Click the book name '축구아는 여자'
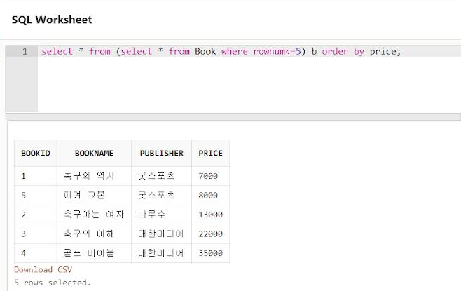Image resolution: width=461 pixels, height=291 pixels. point(94,214)
